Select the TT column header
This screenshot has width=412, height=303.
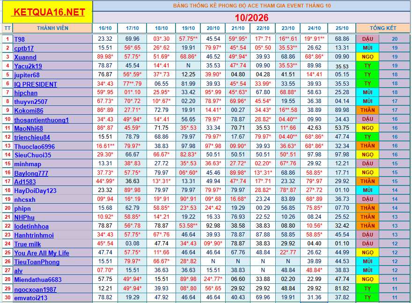tap(7, 28)
